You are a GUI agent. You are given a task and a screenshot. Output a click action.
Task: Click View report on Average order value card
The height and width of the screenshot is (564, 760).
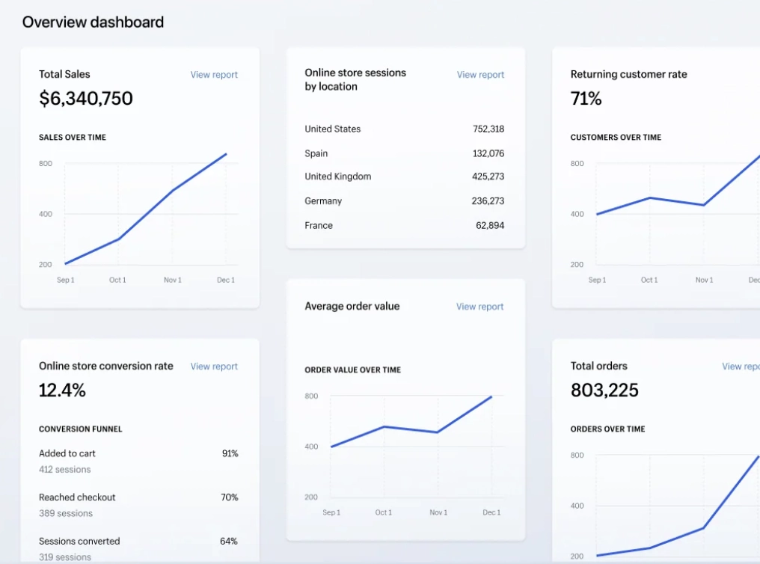click(479, 307)
